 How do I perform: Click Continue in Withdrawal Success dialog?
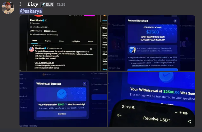(62, 114)
